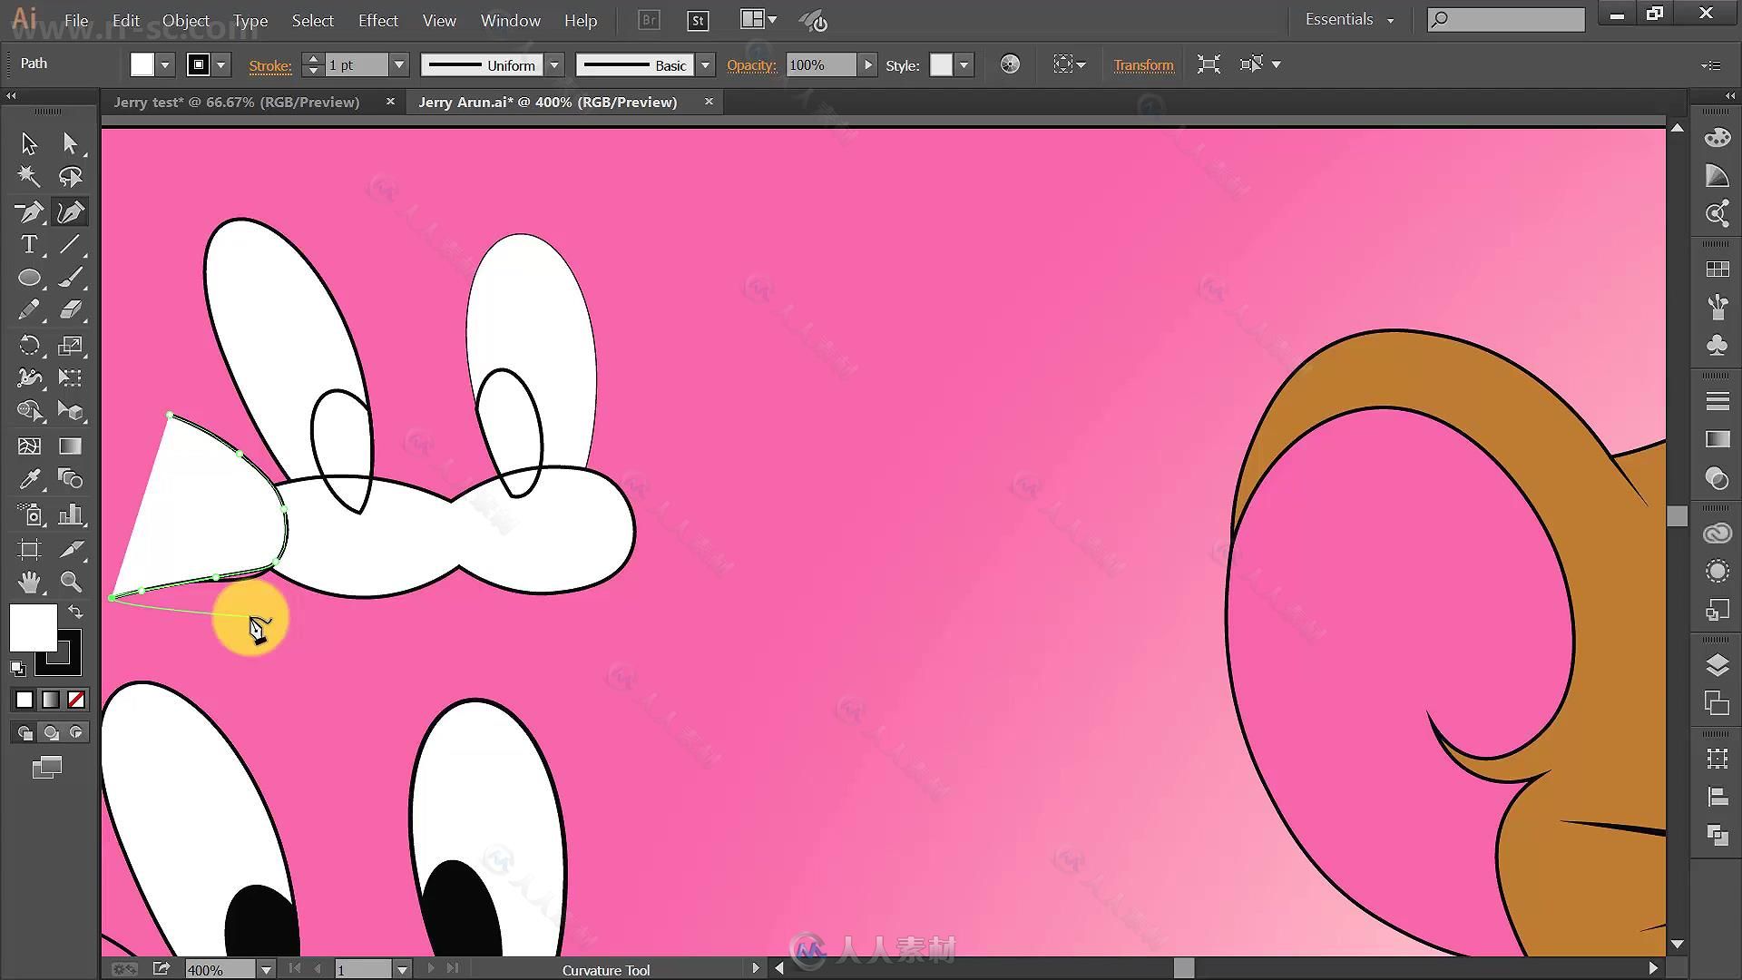Expand the Essentials workspace switcher

[1349, 19]
